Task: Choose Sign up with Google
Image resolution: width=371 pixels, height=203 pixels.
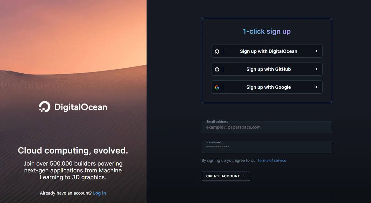Action: pyautogui.click(x=267, y=87)
